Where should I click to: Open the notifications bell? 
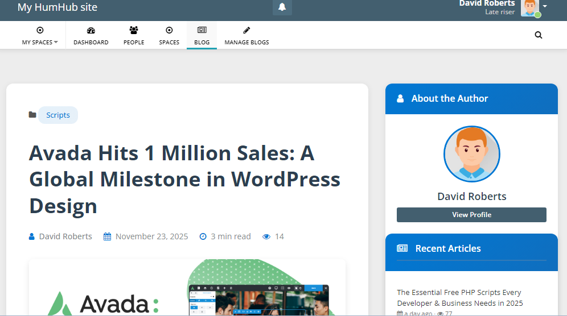[282, 7]
